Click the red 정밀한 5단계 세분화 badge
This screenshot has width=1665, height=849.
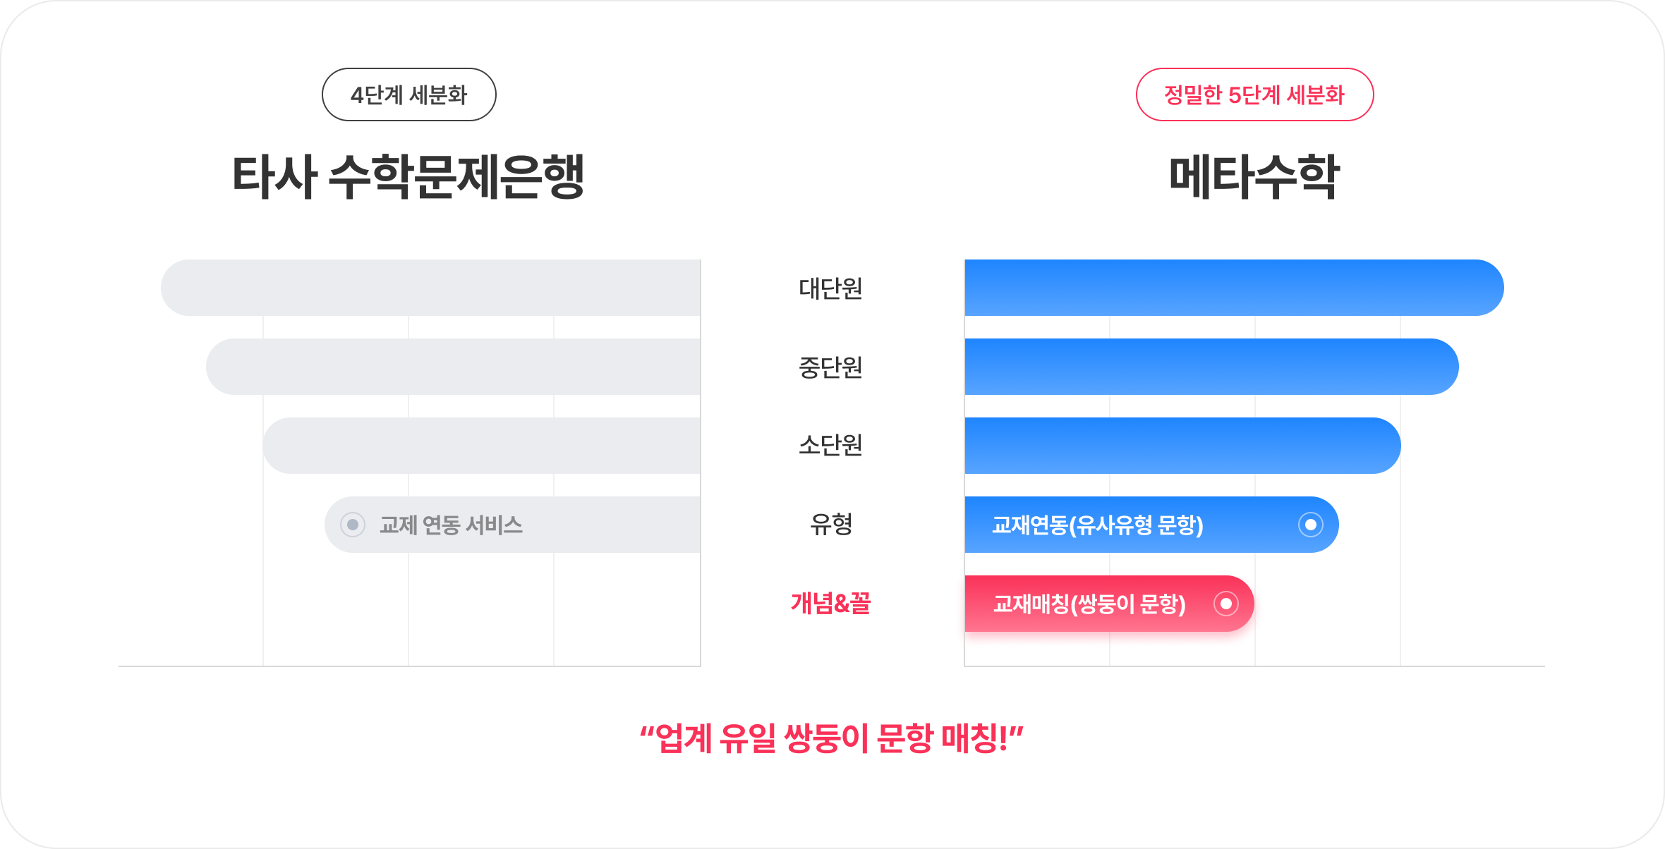point(1254,94)
